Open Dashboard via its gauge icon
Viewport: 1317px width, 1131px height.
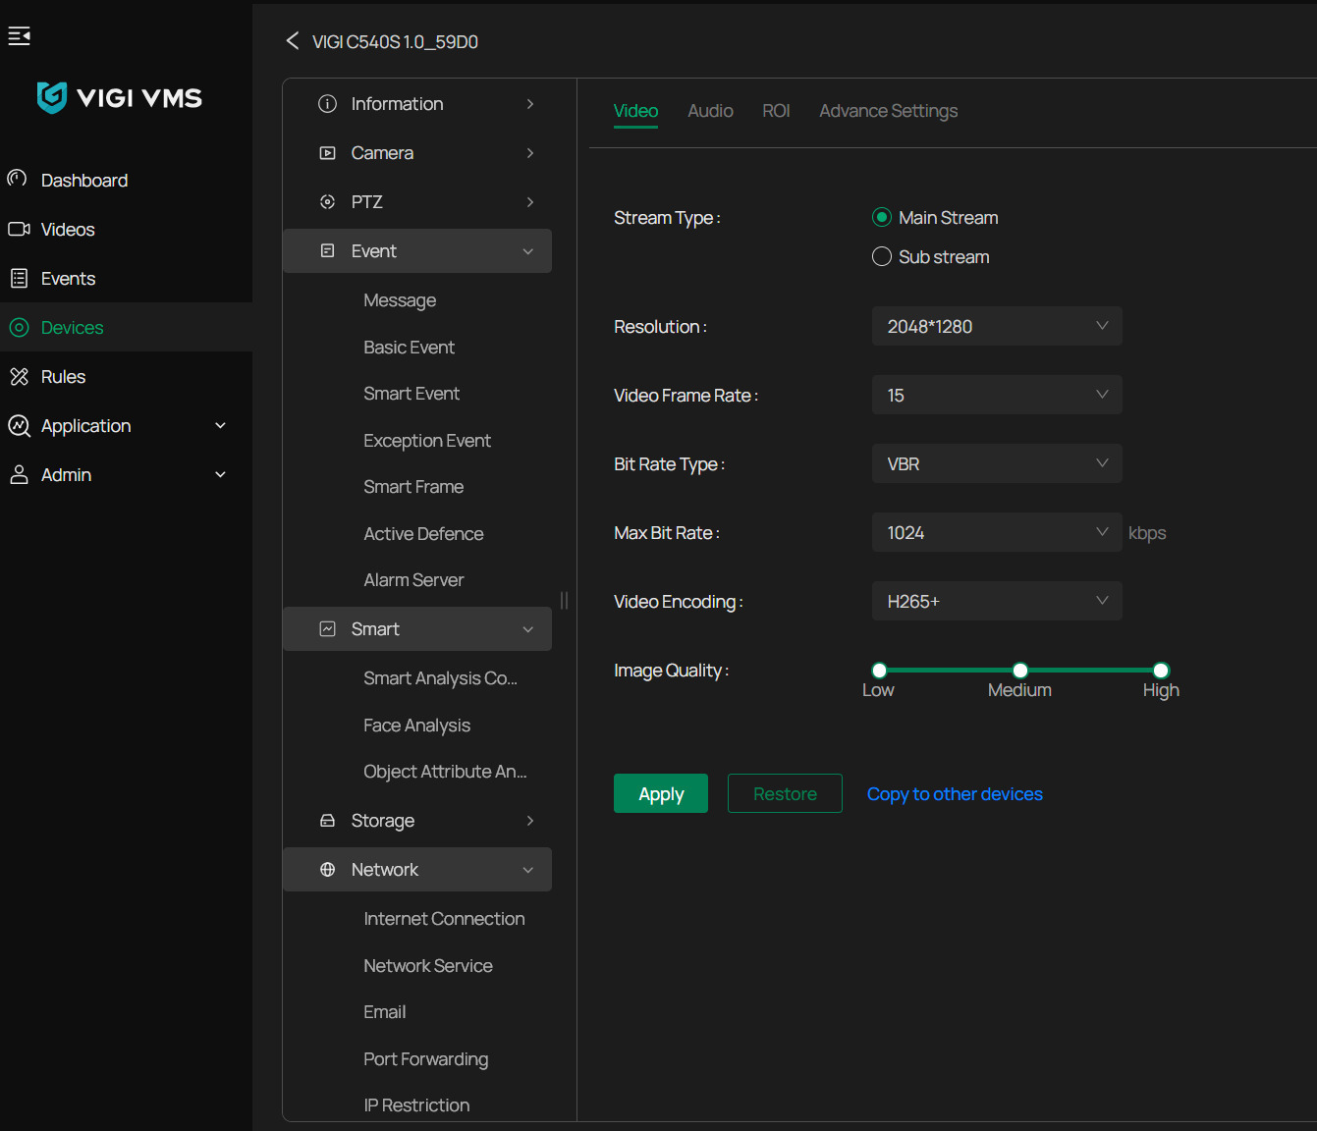point(18,180)
